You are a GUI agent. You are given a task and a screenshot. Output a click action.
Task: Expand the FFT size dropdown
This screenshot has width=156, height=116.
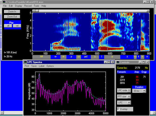(129, 96)
